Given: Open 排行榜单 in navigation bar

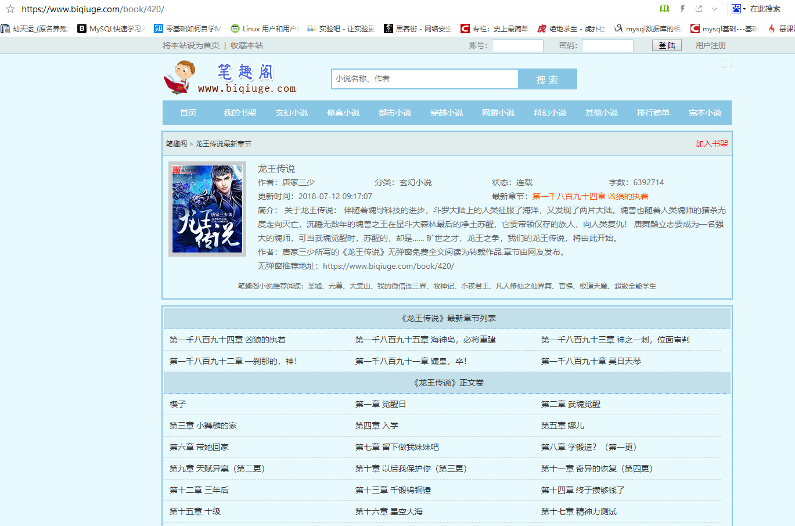Looking at the screenshot, I should tap(653, 113).
